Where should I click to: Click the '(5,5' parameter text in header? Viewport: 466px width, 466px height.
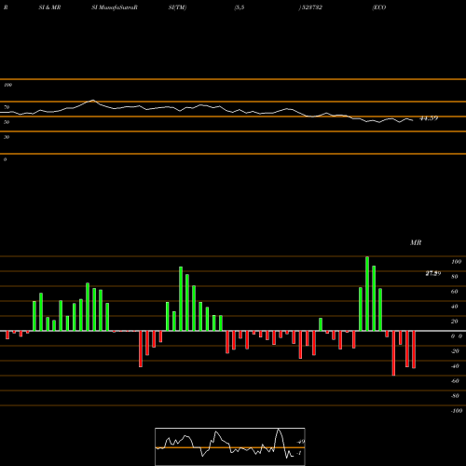coord(240,7)
